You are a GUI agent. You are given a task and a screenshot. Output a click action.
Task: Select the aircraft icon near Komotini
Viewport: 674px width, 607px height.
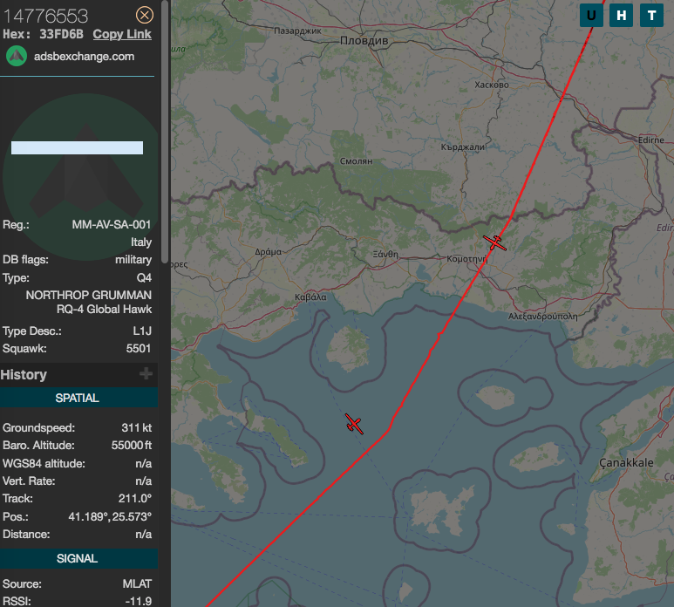pos(494,242)
